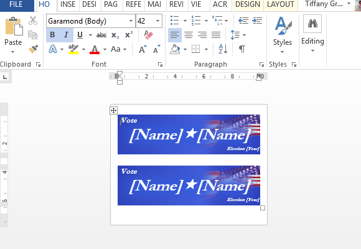This screenshot has height=249, width=361.
Task: Click Election [Year] in first banner
Action: pos(243,149)
